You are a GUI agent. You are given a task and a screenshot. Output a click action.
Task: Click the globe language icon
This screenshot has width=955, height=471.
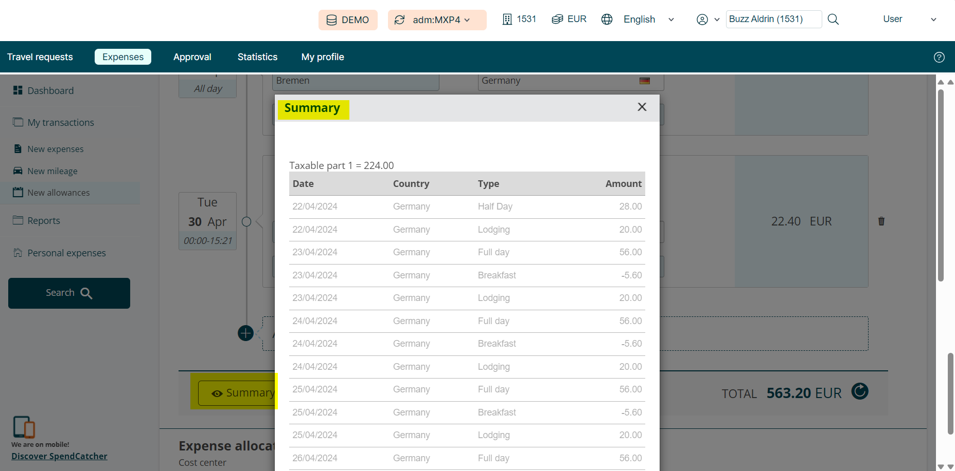click(607, 20)
